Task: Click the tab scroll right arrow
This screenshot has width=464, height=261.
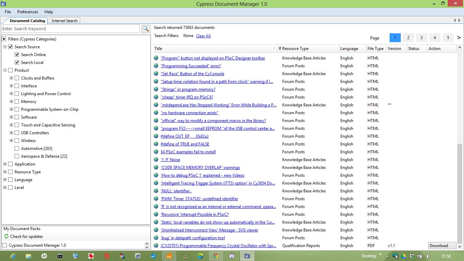Action: point(459,20)
